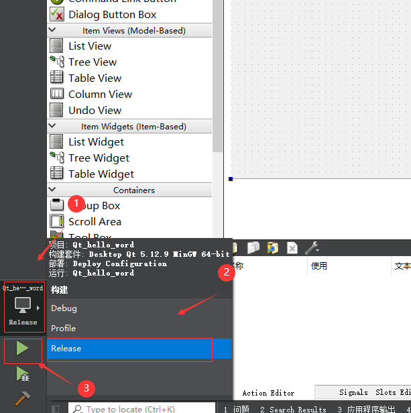Select the Profile build configuration
411x413 pixels.
(x=139, y=329)
